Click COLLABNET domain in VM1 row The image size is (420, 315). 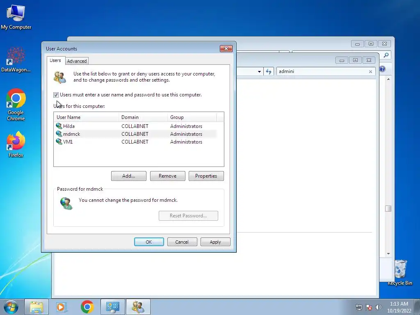click(135, 142)
